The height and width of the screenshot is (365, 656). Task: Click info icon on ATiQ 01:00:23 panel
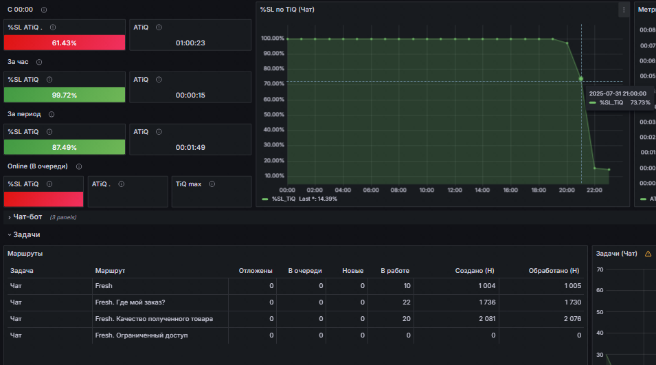coord(159,27)
